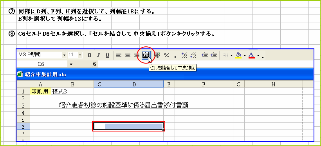Apply red font color
Viewport: 321px width, 146px height.
point(252,55)
